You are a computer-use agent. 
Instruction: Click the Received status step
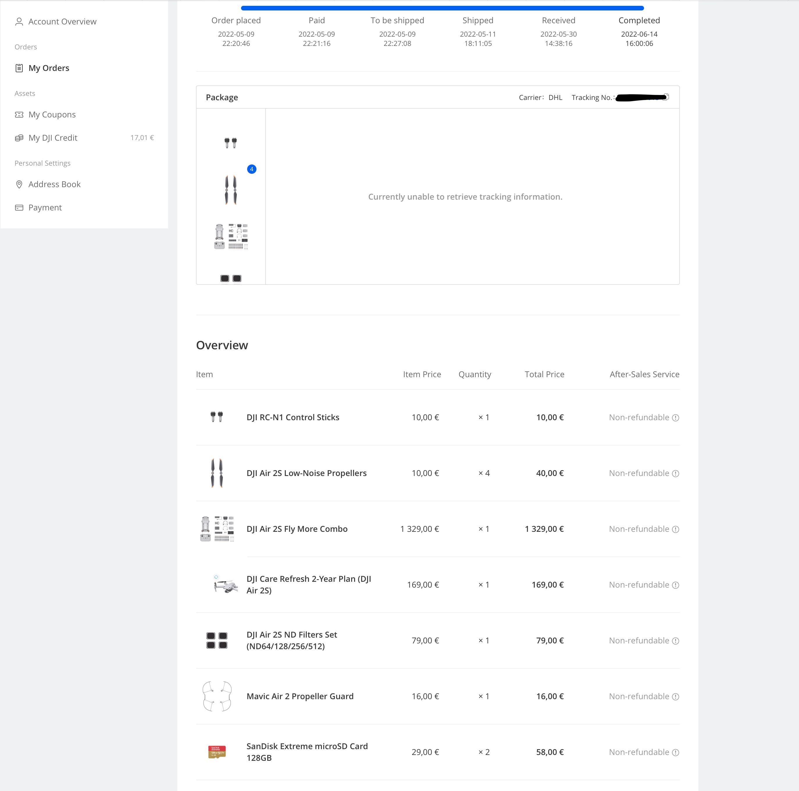click(x=558, y=31)
